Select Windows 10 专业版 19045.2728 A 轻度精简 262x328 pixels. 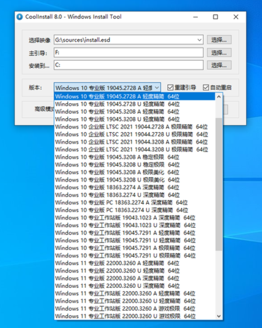click(135, 96)
